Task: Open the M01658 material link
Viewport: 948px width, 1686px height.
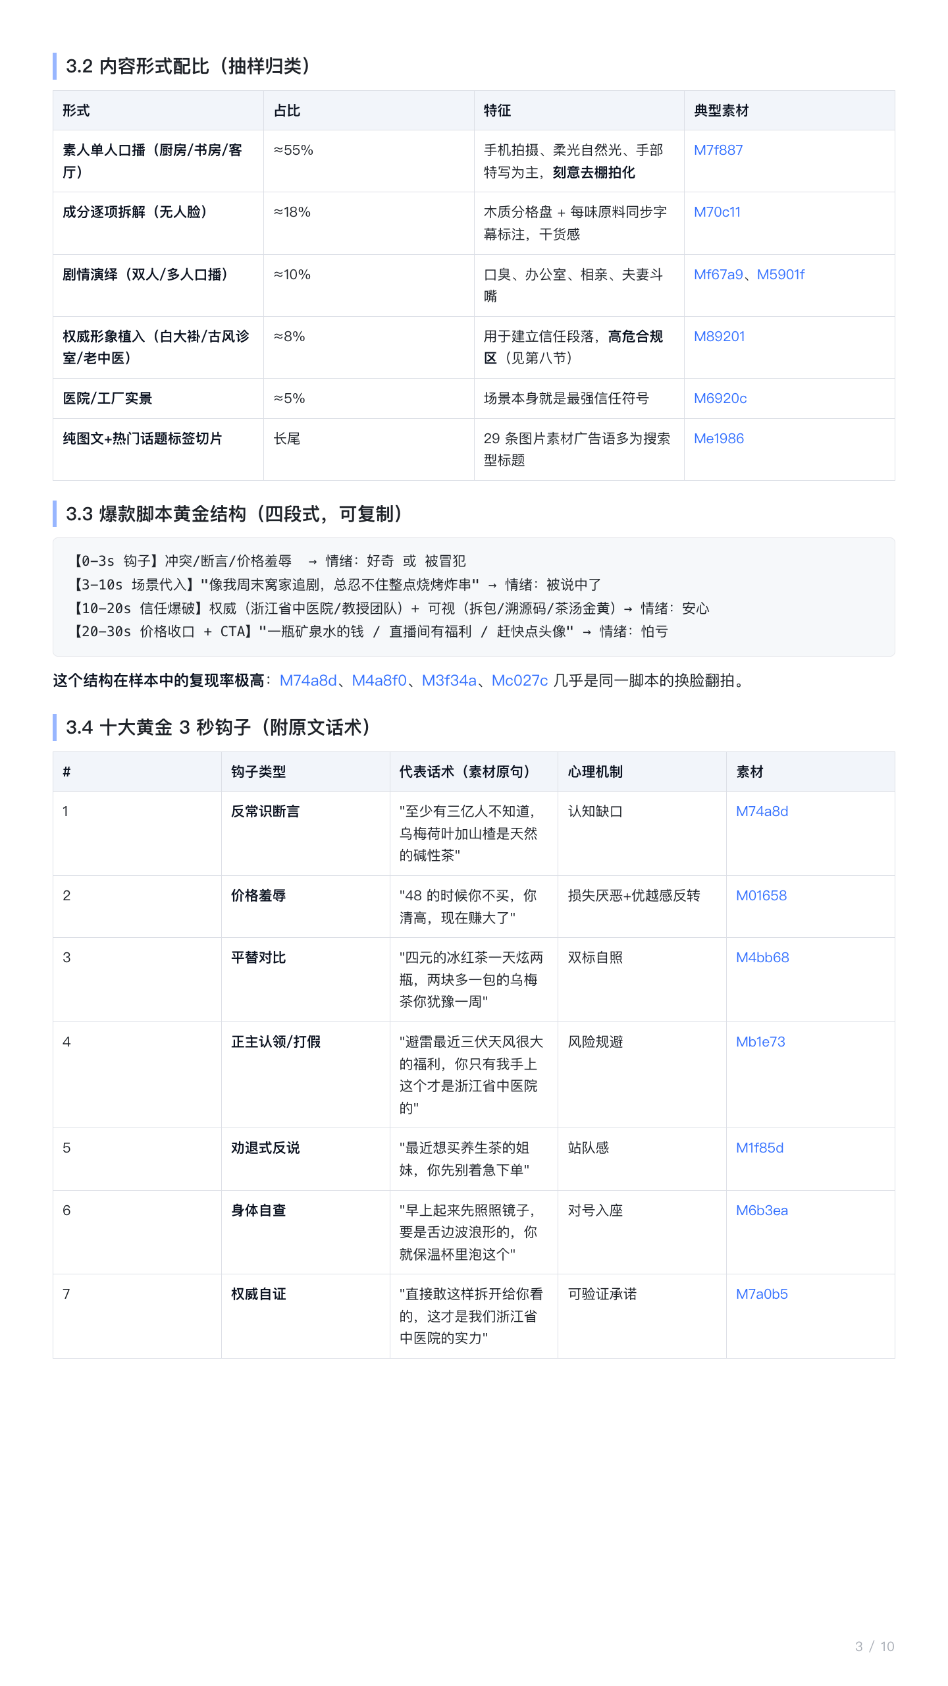Action: [761, 896]
